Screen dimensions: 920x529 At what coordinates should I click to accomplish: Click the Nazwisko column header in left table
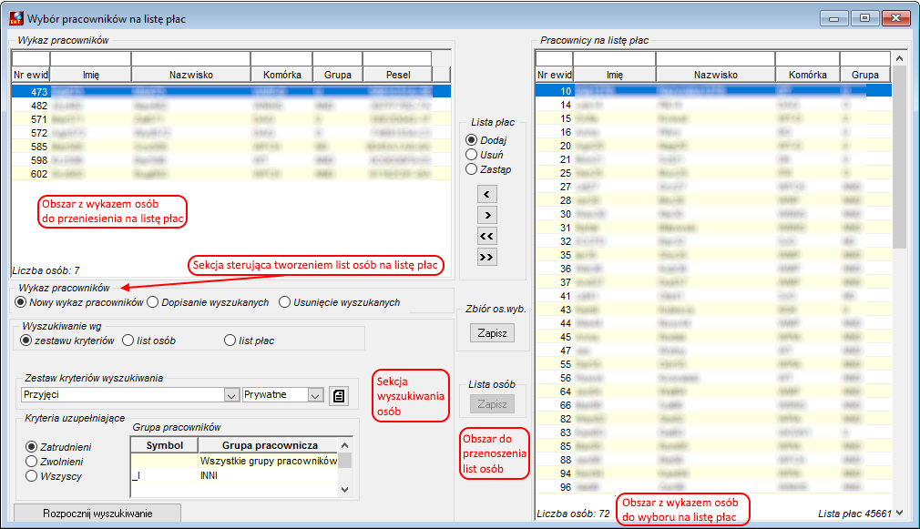190,75
